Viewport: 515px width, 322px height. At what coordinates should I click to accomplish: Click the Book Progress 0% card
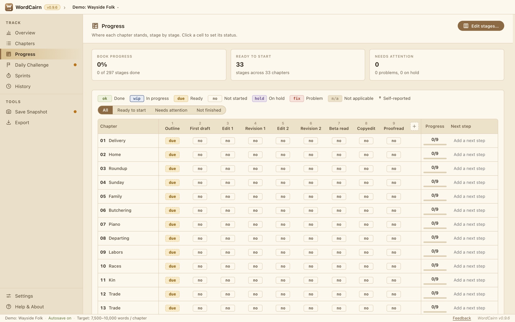[159, 65]
